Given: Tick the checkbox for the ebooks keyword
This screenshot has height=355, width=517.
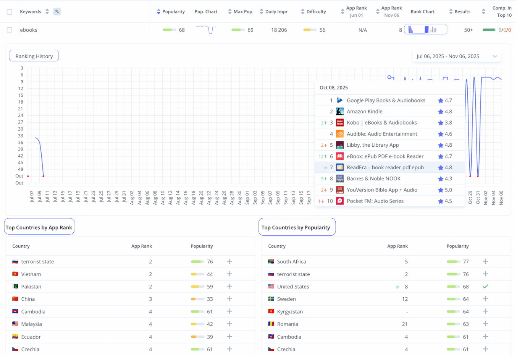Looking at the screenshot, I should pos(10,30).
